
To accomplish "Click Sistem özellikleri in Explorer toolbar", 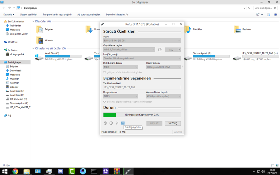I will click(x=29, y=15).
